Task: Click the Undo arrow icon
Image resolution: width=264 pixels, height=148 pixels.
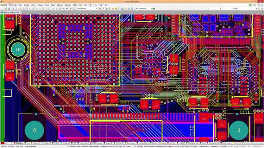Action: pos(63,8)
